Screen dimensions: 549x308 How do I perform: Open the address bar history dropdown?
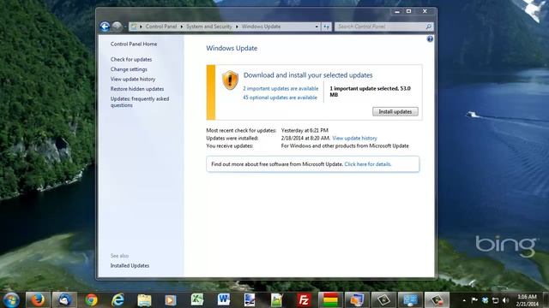coord(317,27)
